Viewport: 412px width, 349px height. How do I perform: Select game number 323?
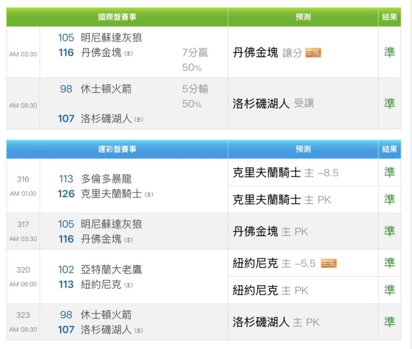tap(23, 315)
